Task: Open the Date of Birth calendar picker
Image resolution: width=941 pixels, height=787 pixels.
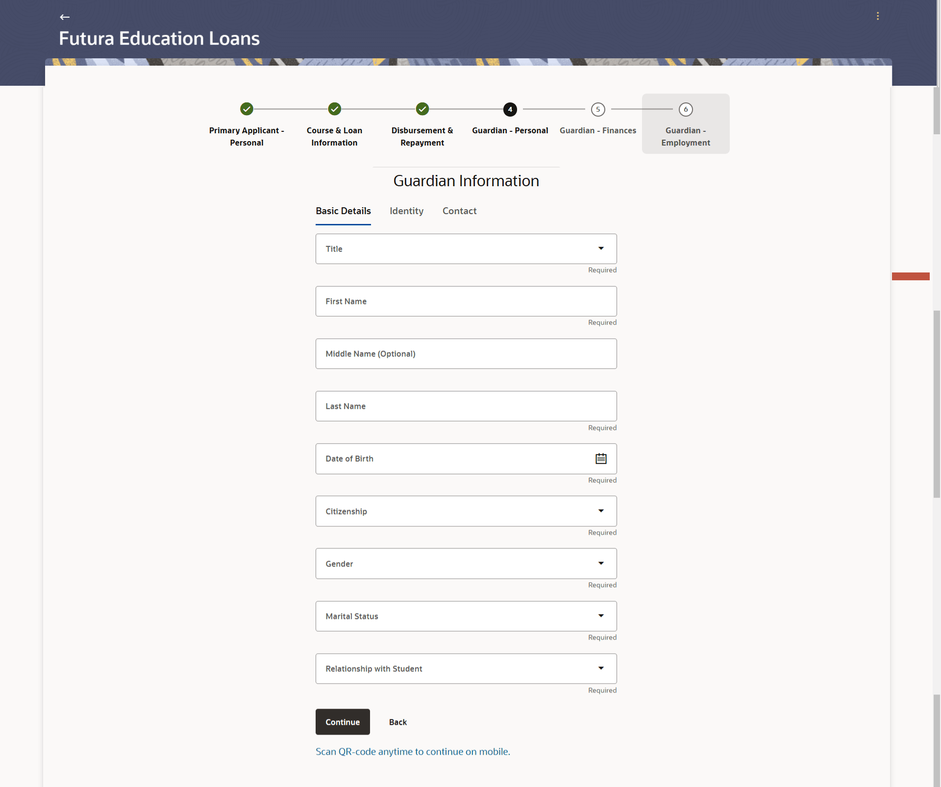Action: coord(601,459)
